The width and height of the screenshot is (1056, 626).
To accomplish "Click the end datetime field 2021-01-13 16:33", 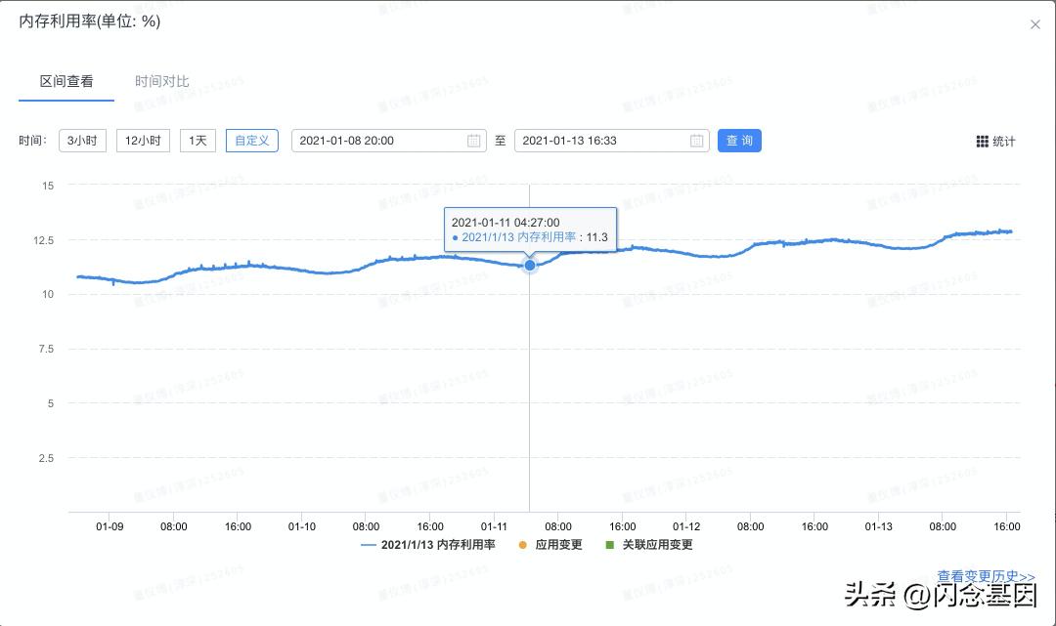I will coord(599,141).
